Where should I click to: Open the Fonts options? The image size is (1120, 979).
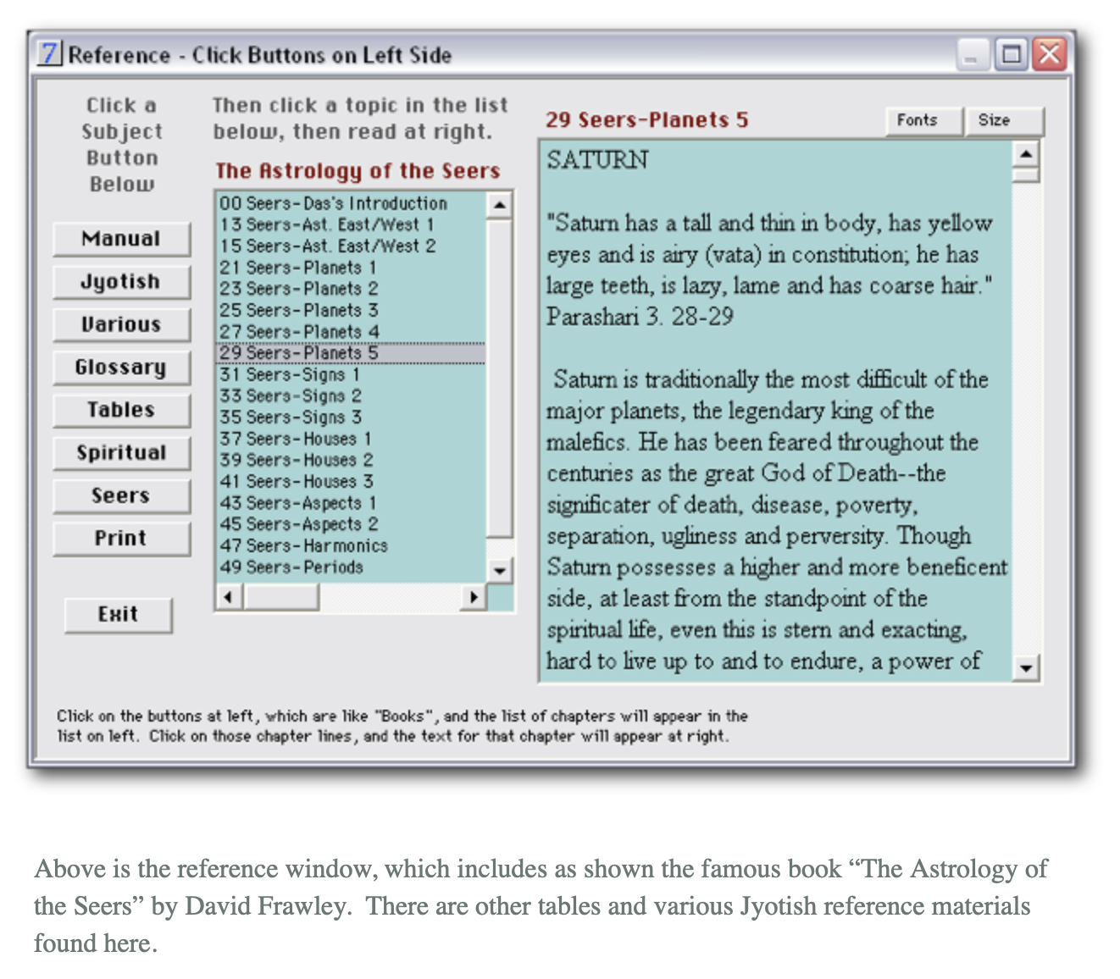click(918, 120)
